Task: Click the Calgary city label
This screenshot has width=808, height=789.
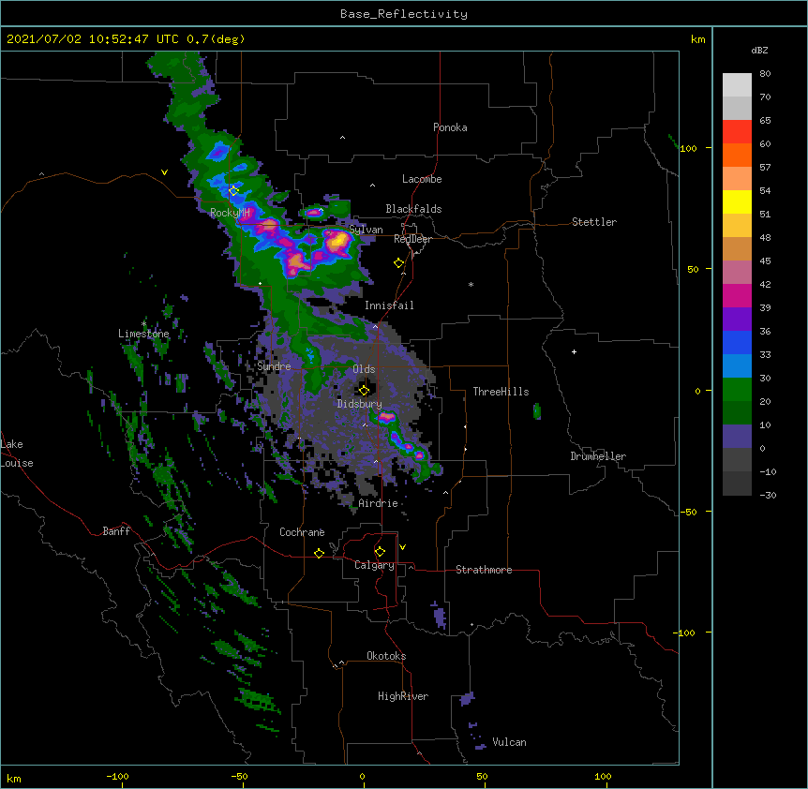Action: [x=374, y=565]
